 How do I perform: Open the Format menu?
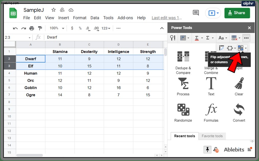[x=80, y=18]
